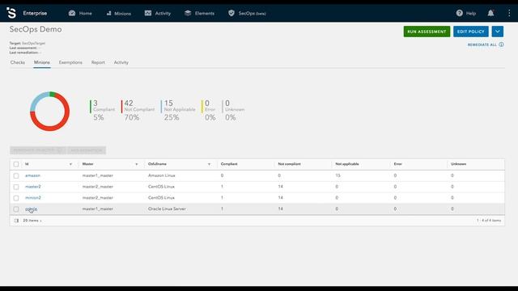Open the 20 items page size selector
The width and height of the screenshot is (518, 291).
click(x=32, y=221)
